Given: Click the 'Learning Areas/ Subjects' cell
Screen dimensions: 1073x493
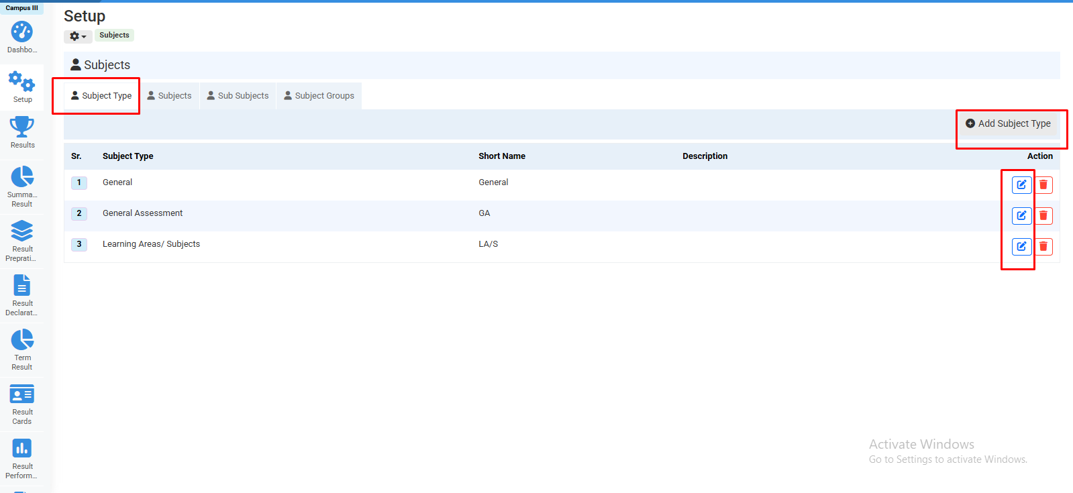Looking at the screenshot, I should coord(152,244).
